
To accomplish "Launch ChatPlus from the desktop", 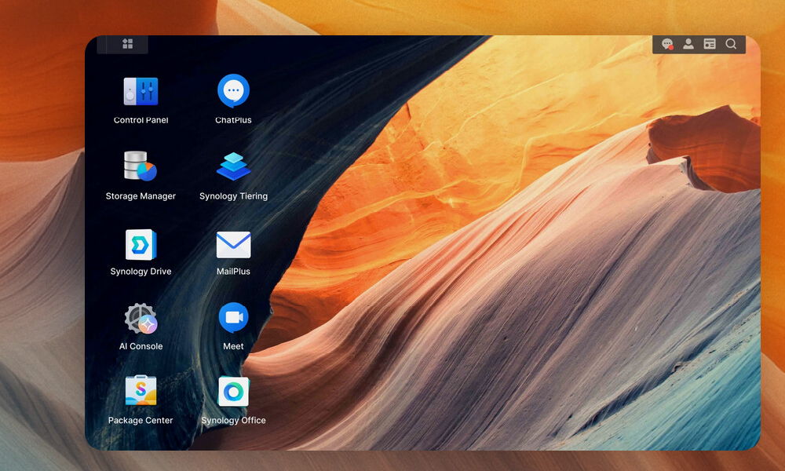I will 233,90.
